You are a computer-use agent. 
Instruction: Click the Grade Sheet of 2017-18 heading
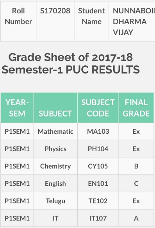[71, 63]
